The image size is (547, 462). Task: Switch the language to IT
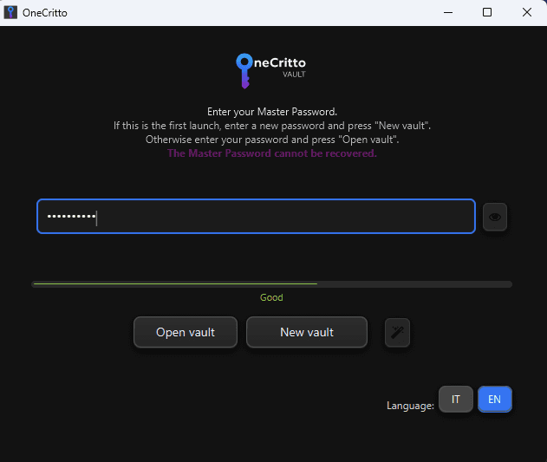click(456, 400)
